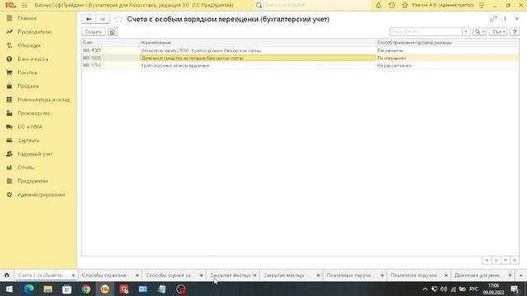Go back with the left arrow
Image resolution: width=527 pixels, height=296 pixels.
pyautogui.click(x=89, y=19)
